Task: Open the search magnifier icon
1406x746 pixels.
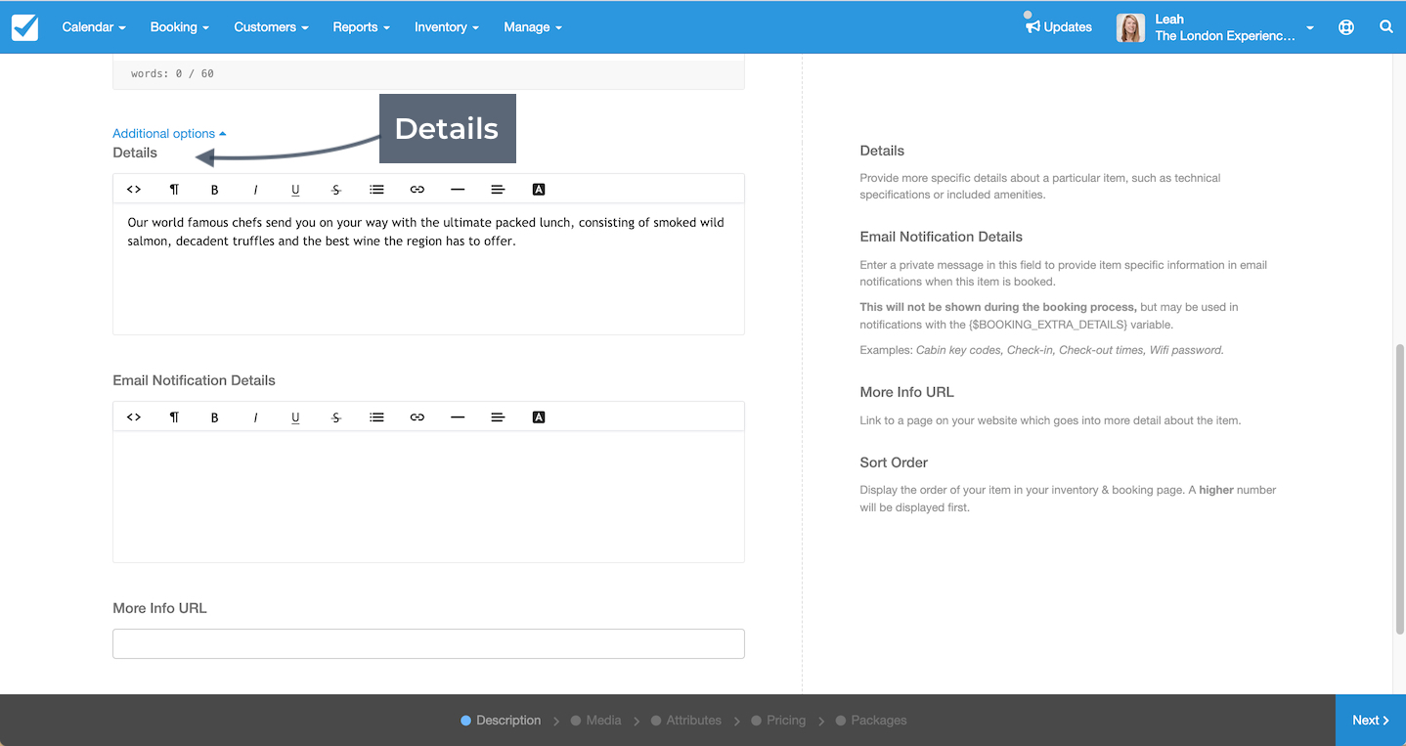Action: (x=1386, y=27)
